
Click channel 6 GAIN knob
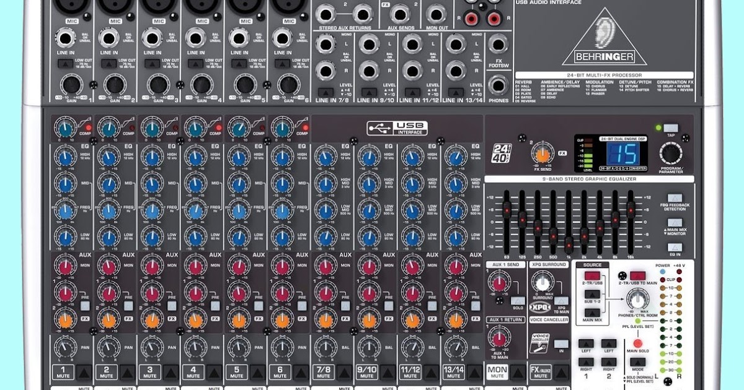click(x=288, y=85)
